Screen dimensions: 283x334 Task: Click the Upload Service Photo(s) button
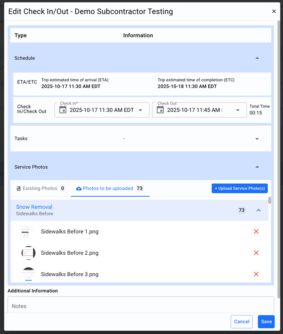click(239, 188)
